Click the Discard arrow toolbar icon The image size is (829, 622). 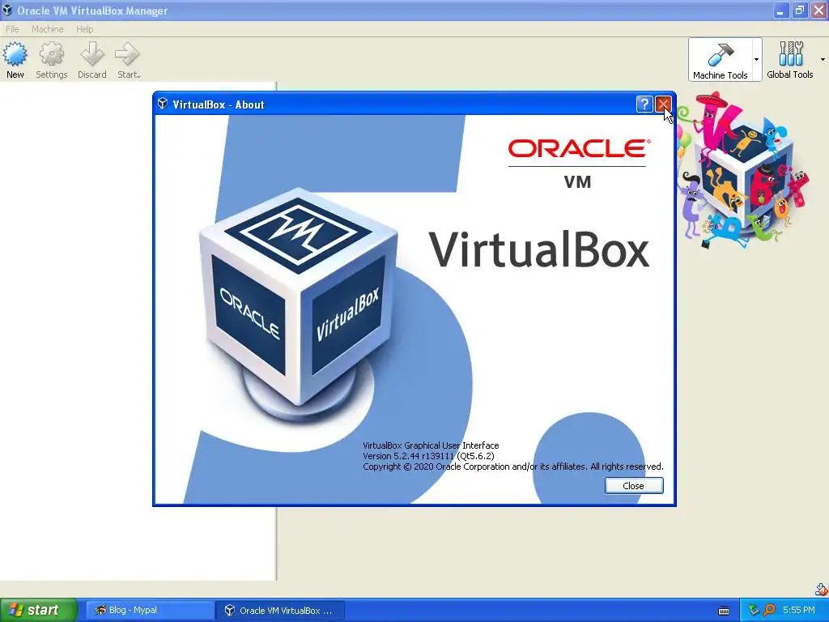click(x=92, y=54)
